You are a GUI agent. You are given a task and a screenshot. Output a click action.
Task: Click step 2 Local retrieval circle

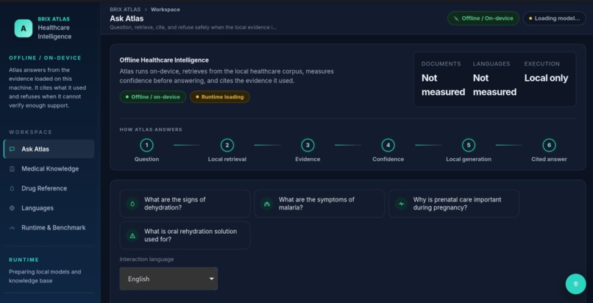click(227, 145)
